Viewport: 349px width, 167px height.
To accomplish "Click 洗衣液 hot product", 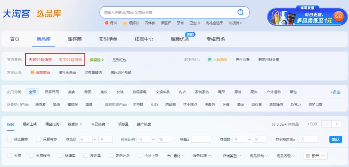I will 40,105.
